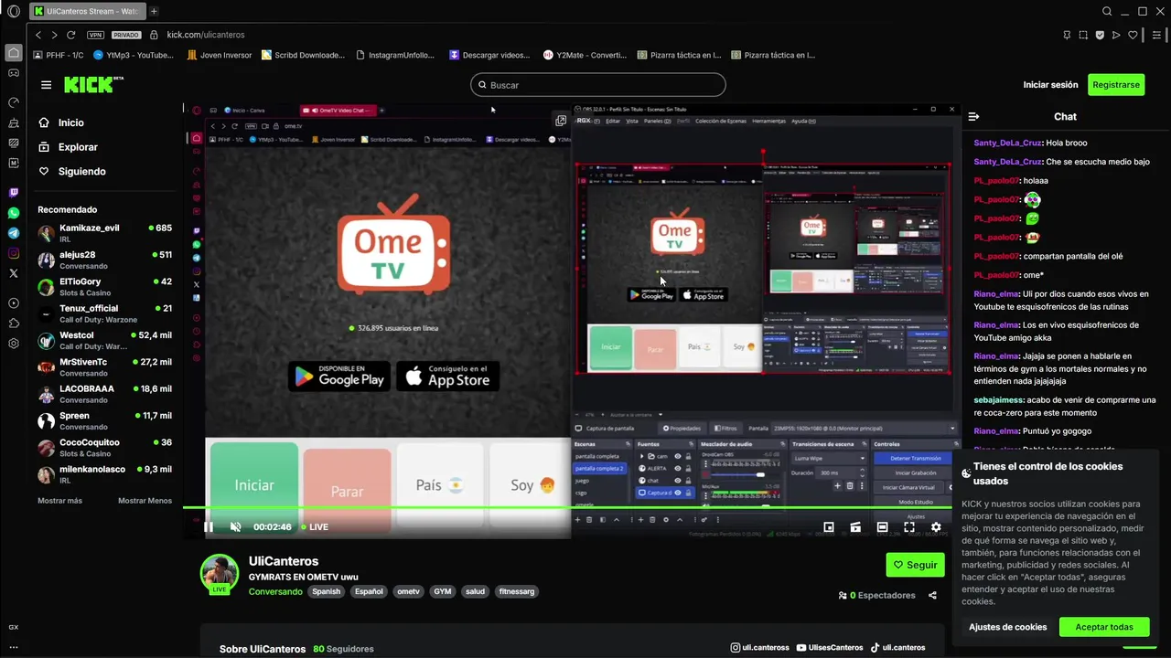Unmute the stream audio
The height and width of the screenshot is (658, 1171).
tap(235, 526)
